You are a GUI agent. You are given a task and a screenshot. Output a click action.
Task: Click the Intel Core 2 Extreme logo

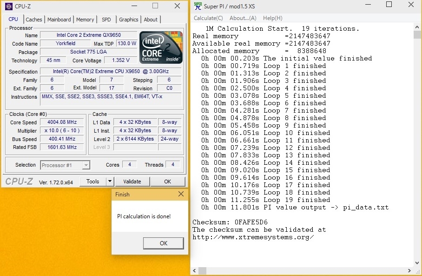[161, 47]
